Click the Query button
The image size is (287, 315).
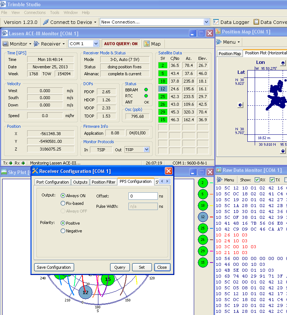point(120,267)
